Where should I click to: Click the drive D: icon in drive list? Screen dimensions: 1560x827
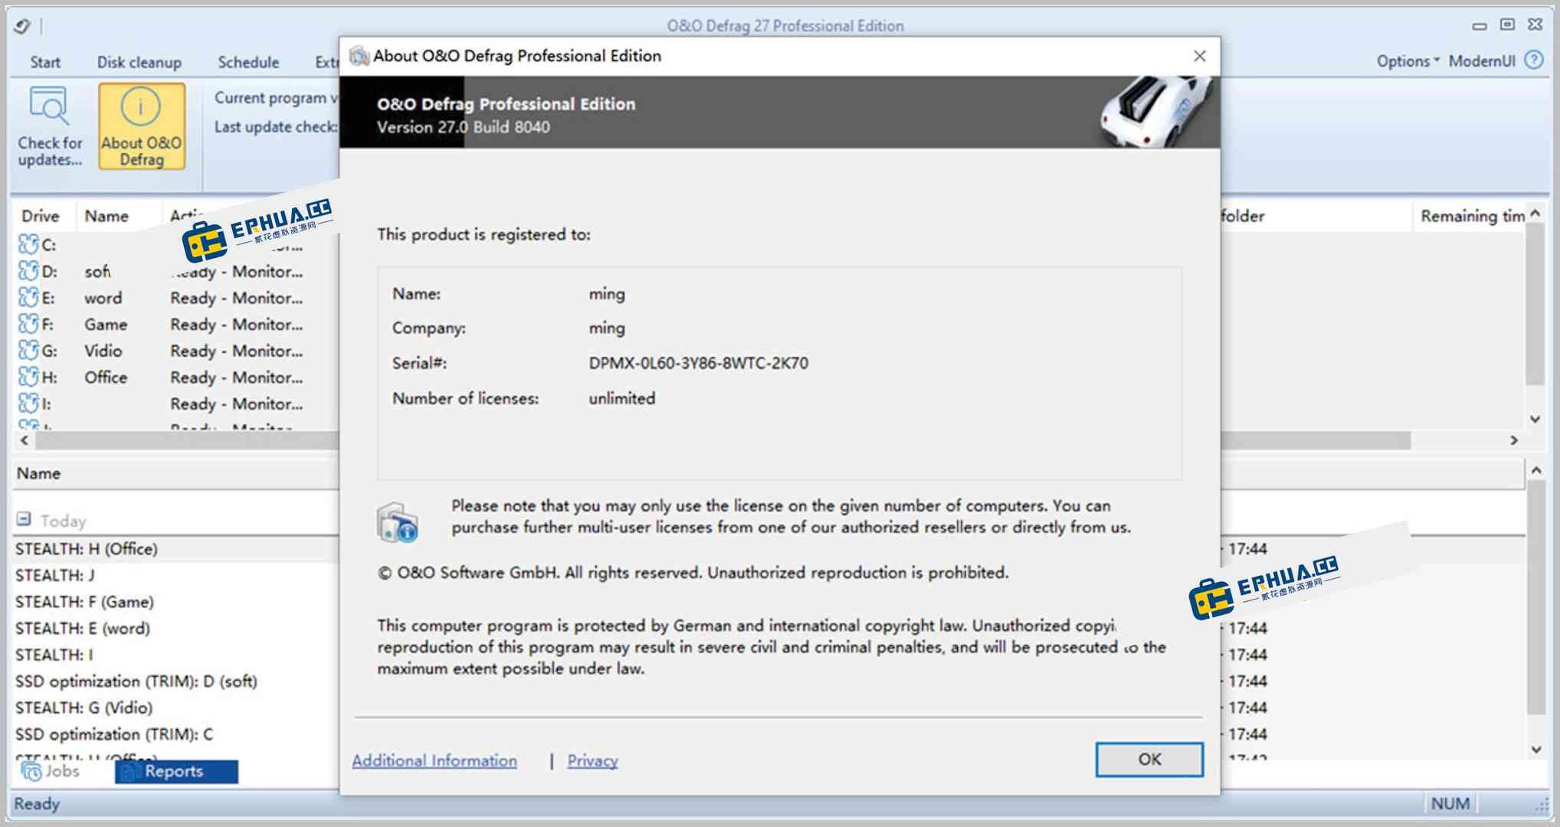click(28, 271)
